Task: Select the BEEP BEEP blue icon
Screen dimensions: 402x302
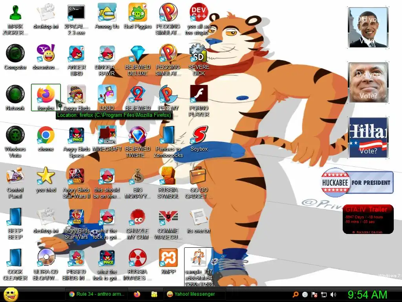Action: pos(15,217)
